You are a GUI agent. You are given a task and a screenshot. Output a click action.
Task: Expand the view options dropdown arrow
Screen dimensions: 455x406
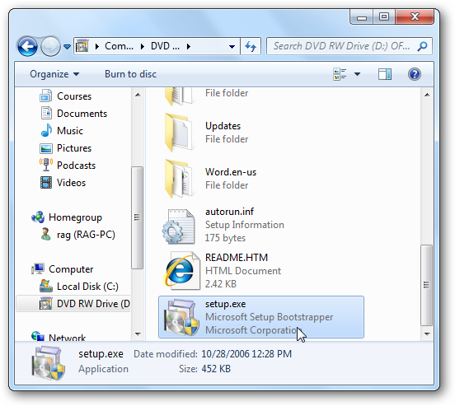click(x=358, y=74)
